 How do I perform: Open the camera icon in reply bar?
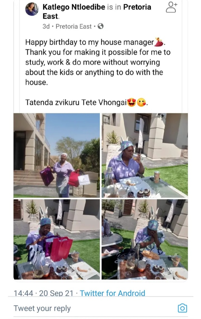(x=182, y=308)
